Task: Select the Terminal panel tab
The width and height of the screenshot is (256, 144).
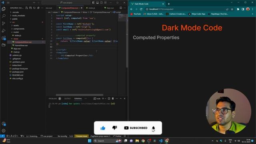Action: (78, 99)
